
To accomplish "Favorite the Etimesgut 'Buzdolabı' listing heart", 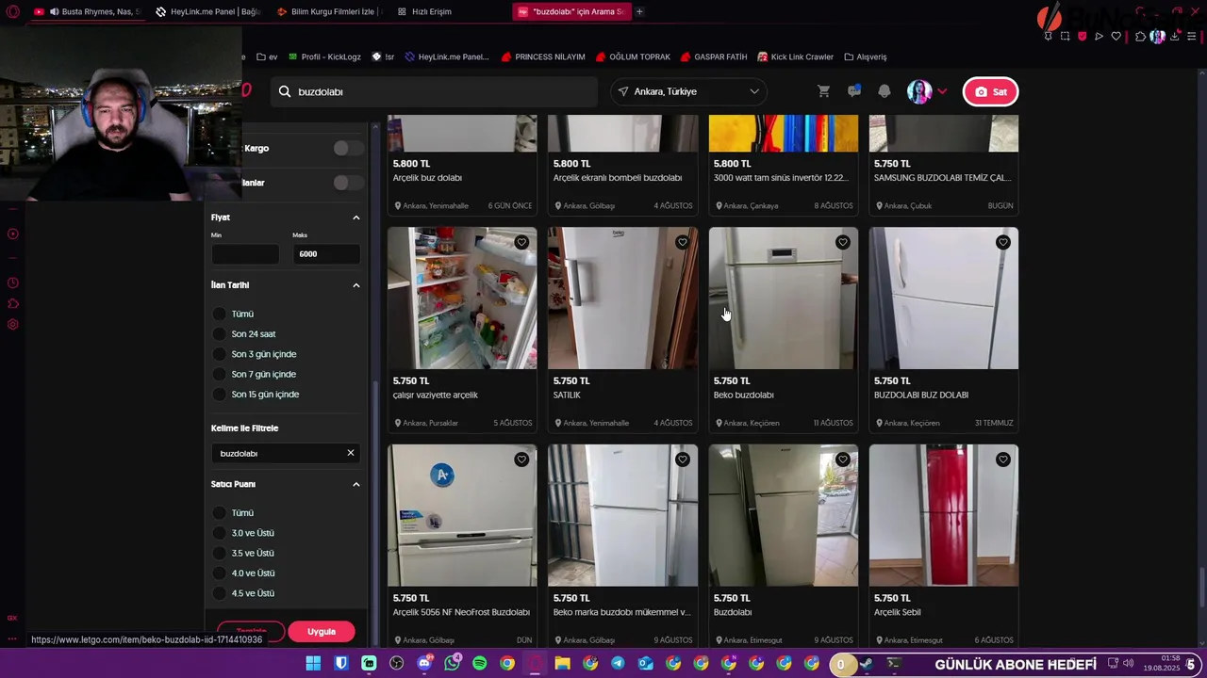I will (x=842, y=460).
